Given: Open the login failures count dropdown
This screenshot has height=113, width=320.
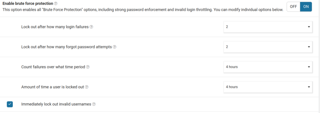Looking at the screenshot, I should click(268, 27).
